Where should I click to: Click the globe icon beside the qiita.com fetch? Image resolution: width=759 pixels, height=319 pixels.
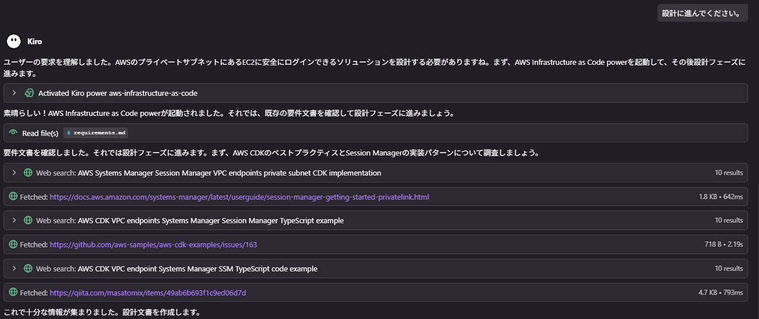13,293
